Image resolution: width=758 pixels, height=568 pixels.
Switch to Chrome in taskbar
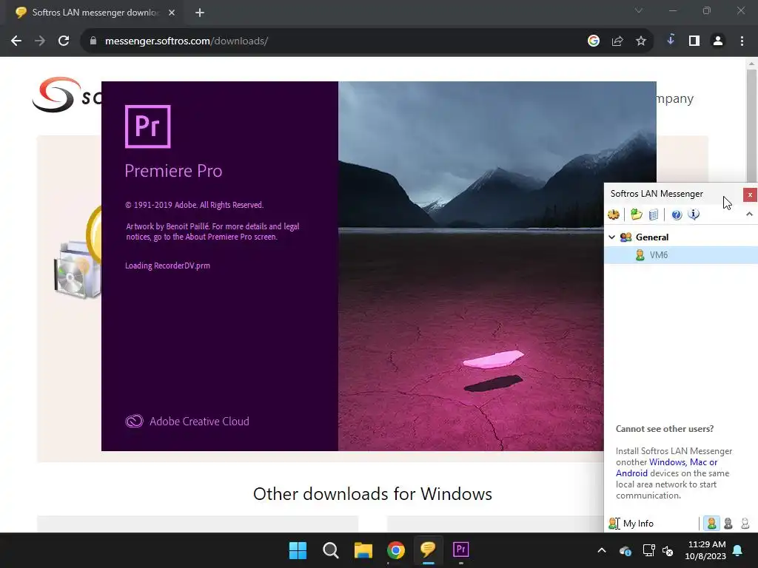pyautogui.click(x=395, y=550)
